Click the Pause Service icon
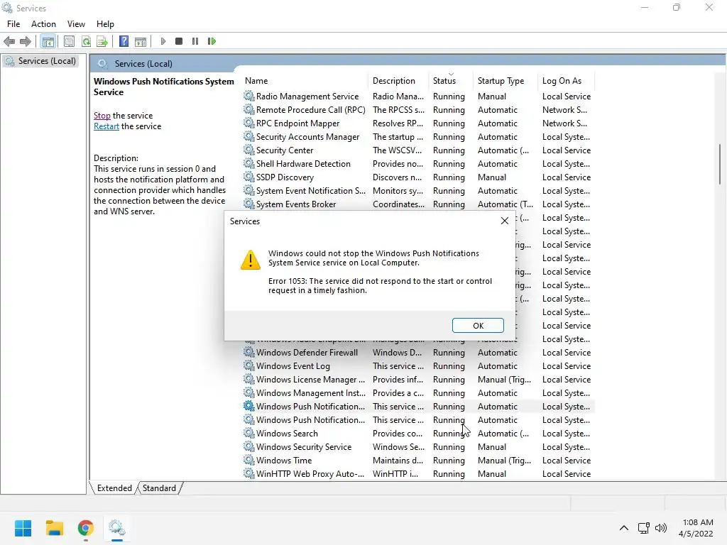Image resolution: width=727 pixels, height=545 pixels. coord(195,41)
